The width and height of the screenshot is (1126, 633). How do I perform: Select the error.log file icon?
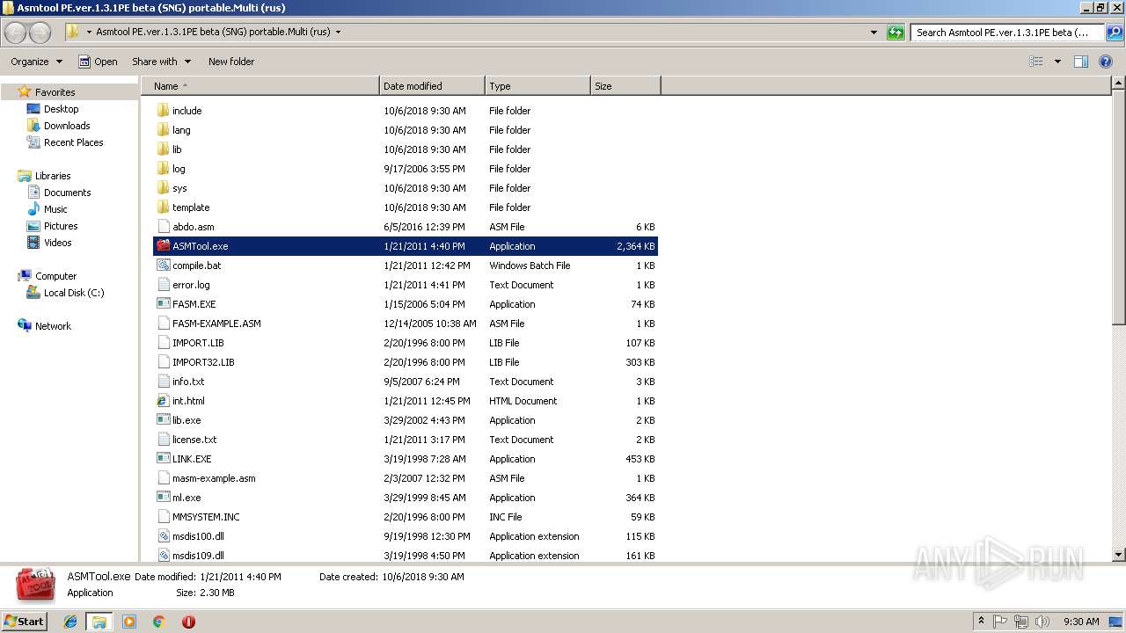(163, 285)
